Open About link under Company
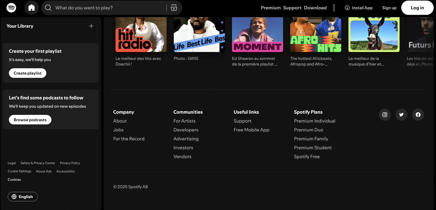The width and height of the screenshot is (436, 210). [x=120, y=121]
